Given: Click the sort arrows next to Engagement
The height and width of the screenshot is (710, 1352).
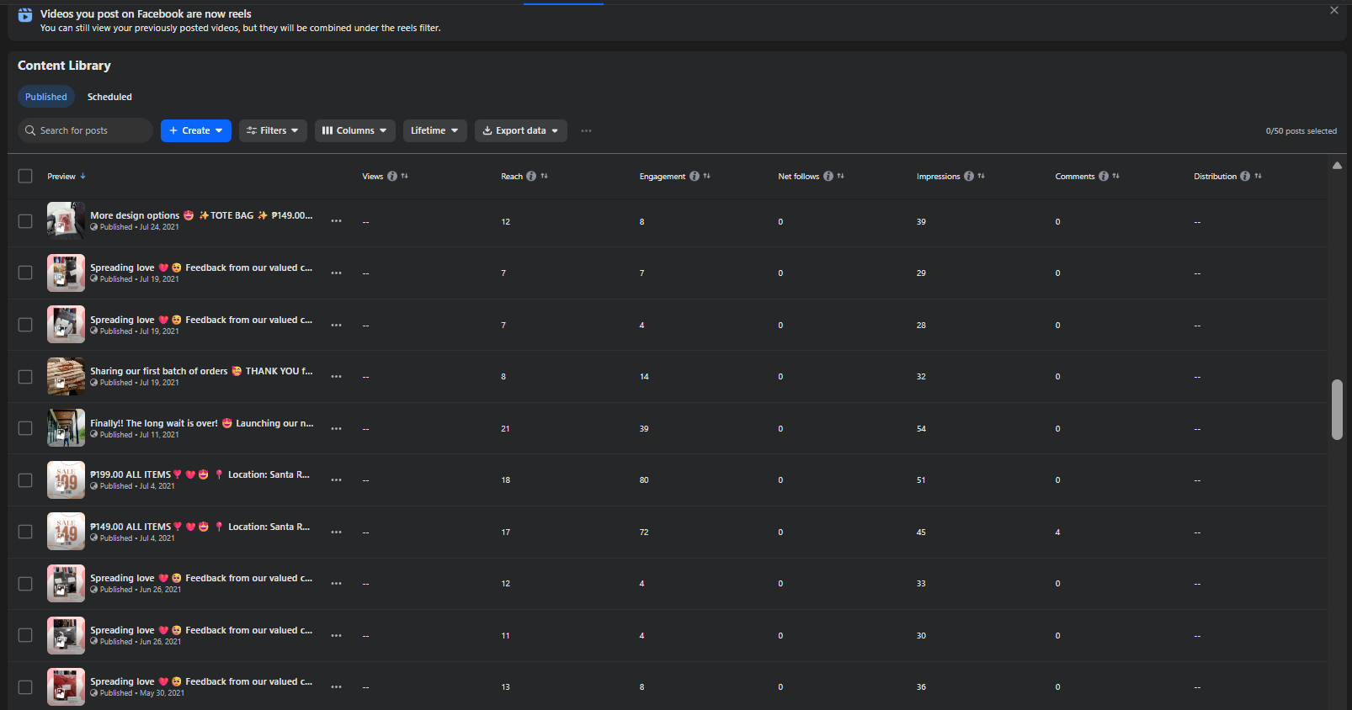Looking at the screenshot, I should tap(706, 177).
